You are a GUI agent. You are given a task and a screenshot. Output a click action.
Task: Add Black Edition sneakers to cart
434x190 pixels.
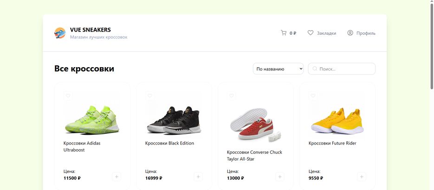click(x=198, y=177)
